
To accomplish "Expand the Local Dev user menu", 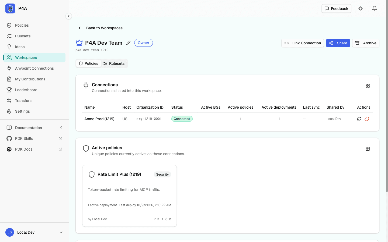I will click(x=34, y=232).
